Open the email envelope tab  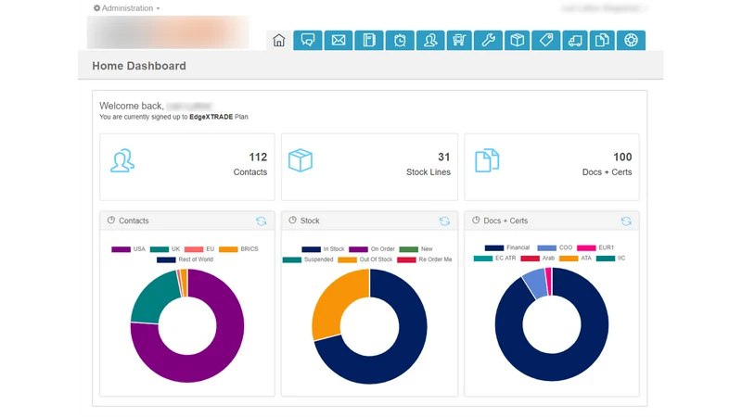(x=339, y=40)
